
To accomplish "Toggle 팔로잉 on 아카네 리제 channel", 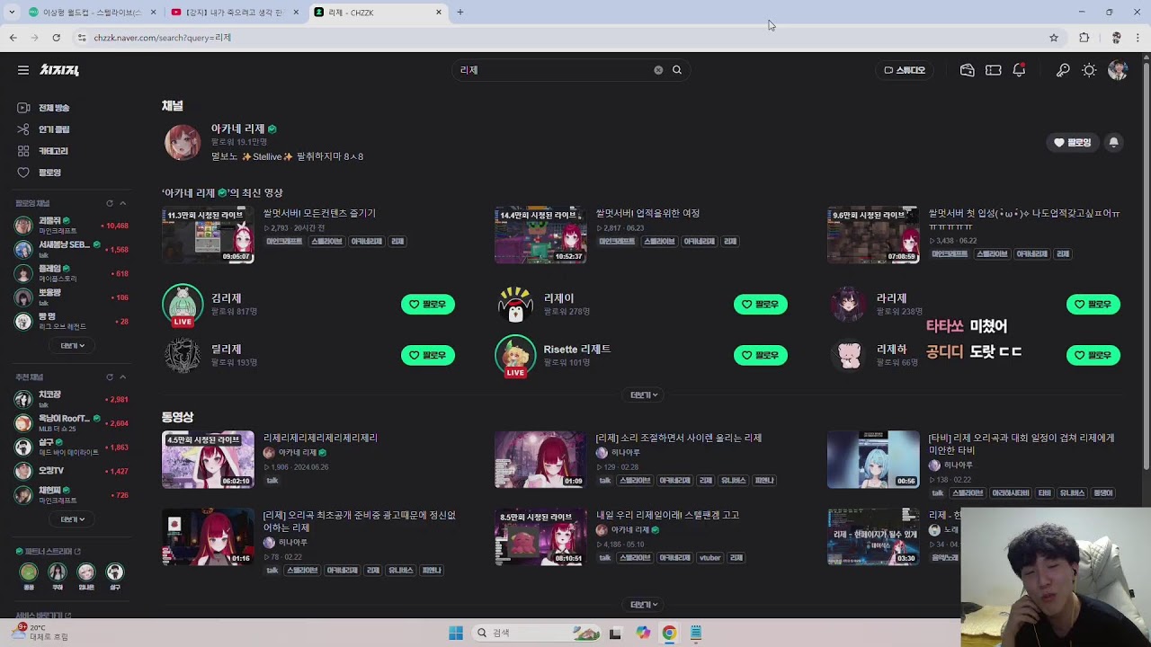I will (1073, 142).
